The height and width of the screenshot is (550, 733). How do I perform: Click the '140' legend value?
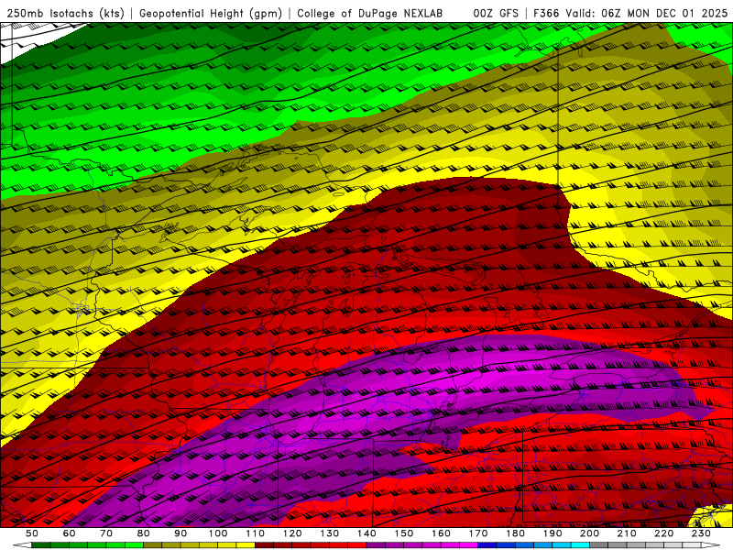(366, 533)
